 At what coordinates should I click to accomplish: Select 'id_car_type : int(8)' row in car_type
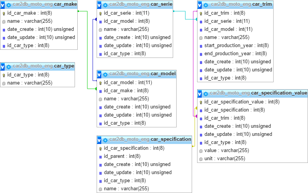(37, 75)
